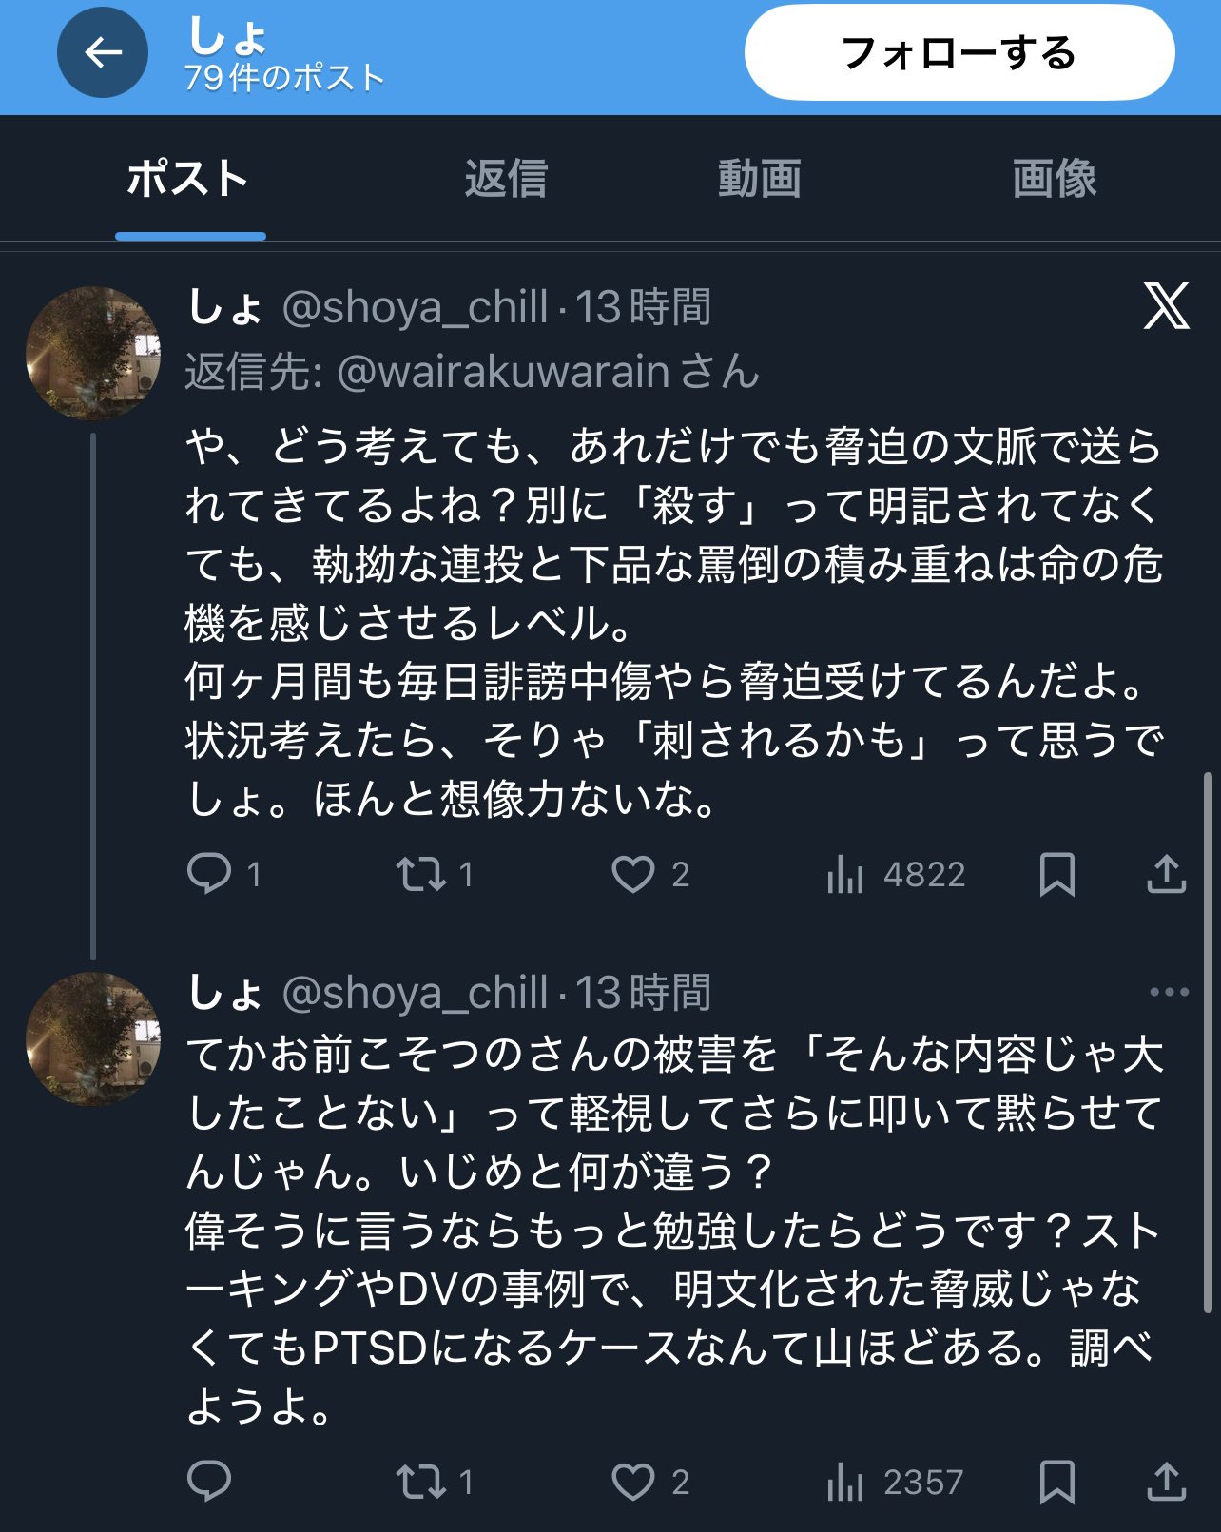Repost the first post

tap(421, 873)
